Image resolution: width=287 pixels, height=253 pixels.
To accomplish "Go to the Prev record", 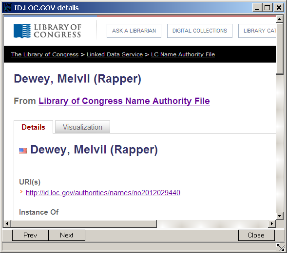I will click(x=30, y=235).
